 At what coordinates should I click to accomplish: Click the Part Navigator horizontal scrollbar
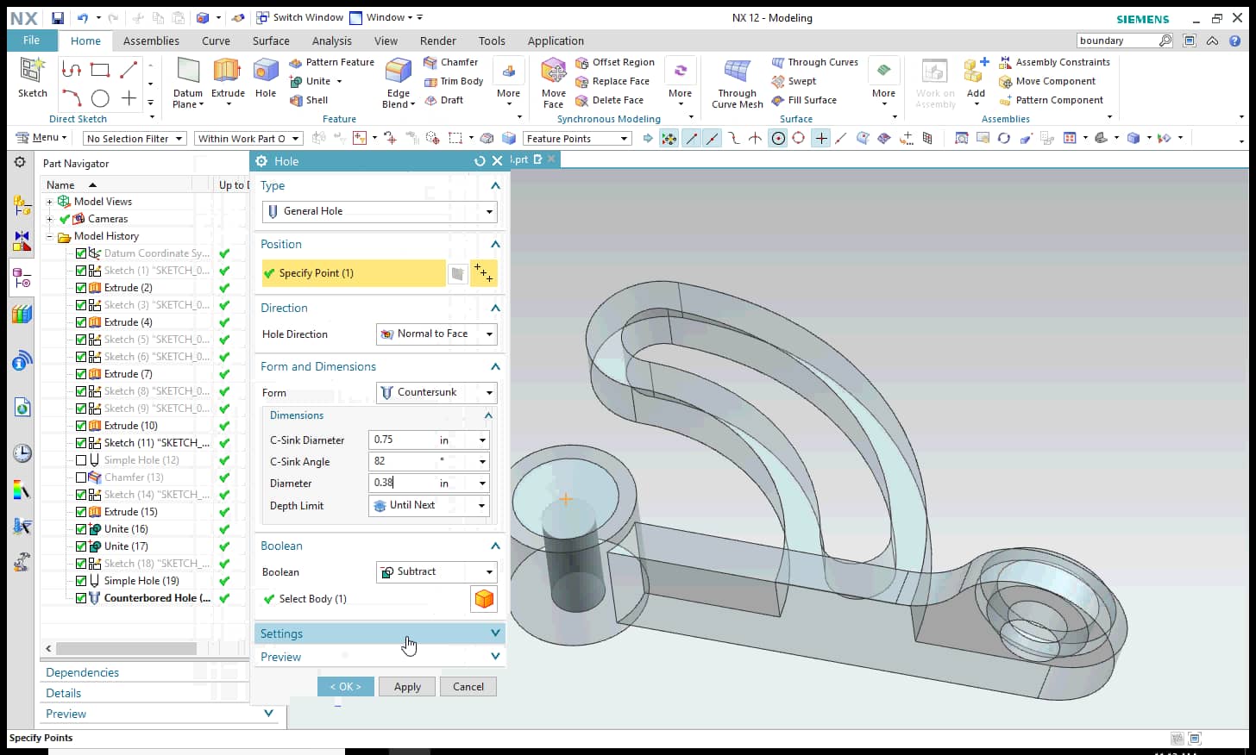[126, 648]
